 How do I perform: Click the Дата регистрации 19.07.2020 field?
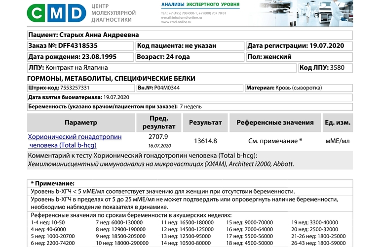pos(299,46)
